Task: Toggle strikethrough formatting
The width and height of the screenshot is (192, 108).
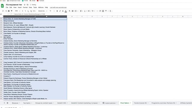Action: pyautogui.click(x=63, y=11)
